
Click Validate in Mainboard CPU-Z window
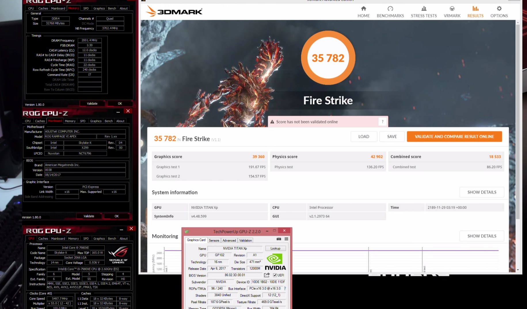pyautogui.click(x=89, y=216)
